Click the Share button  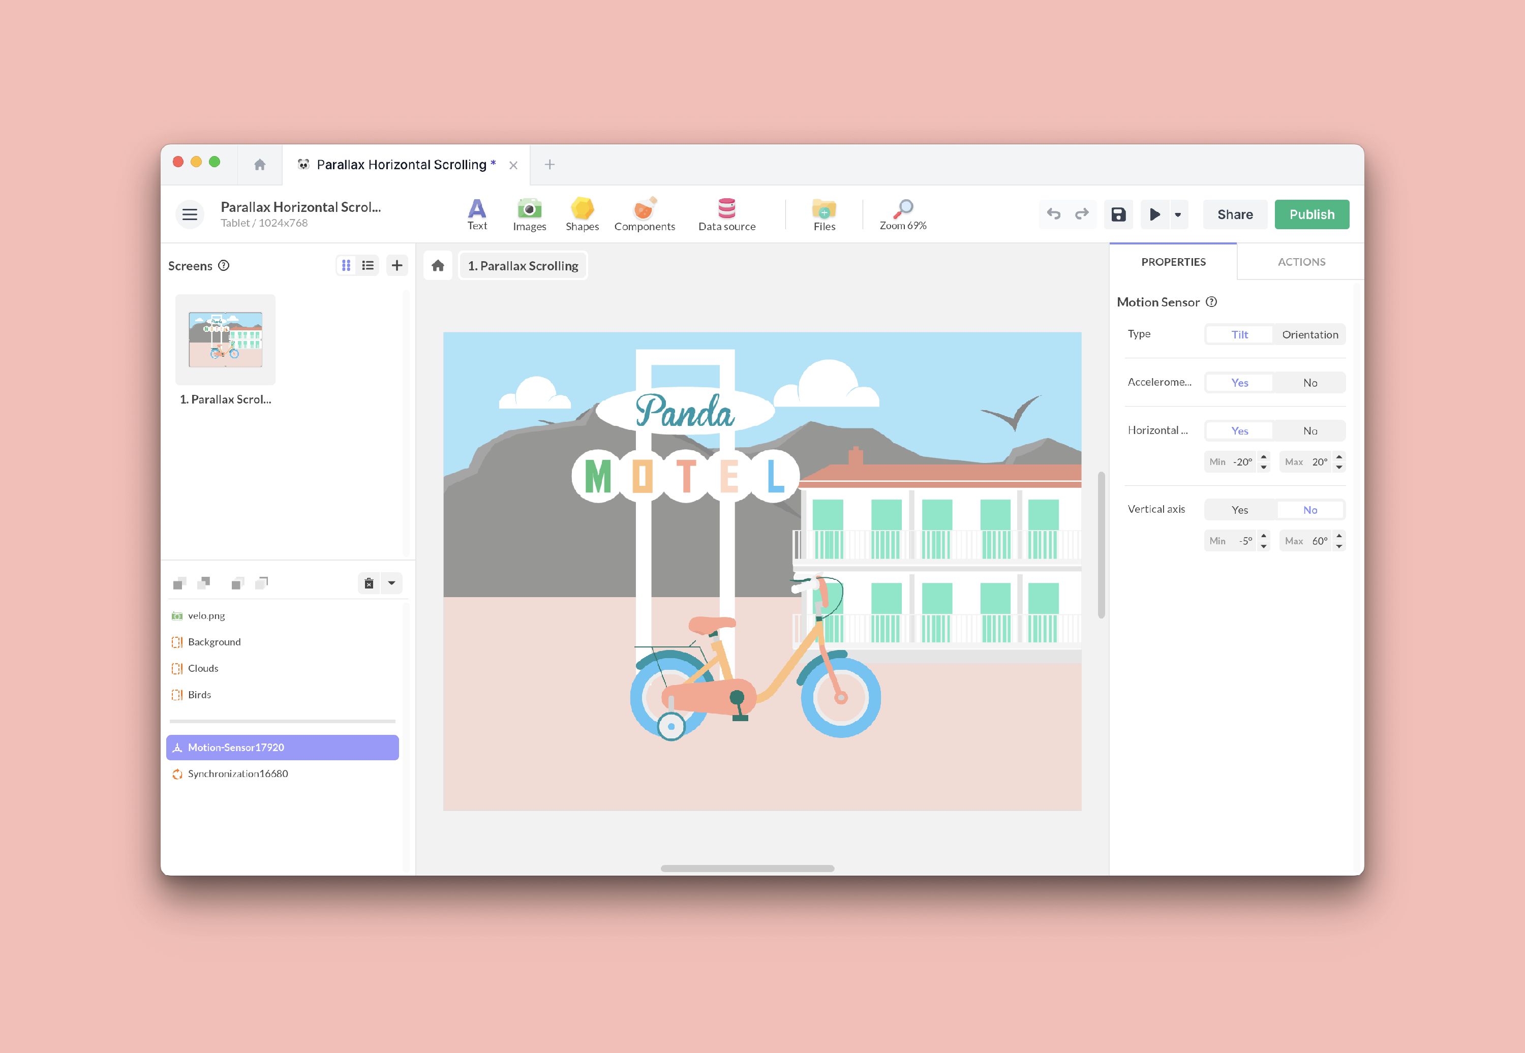(x=1234, y=214)
